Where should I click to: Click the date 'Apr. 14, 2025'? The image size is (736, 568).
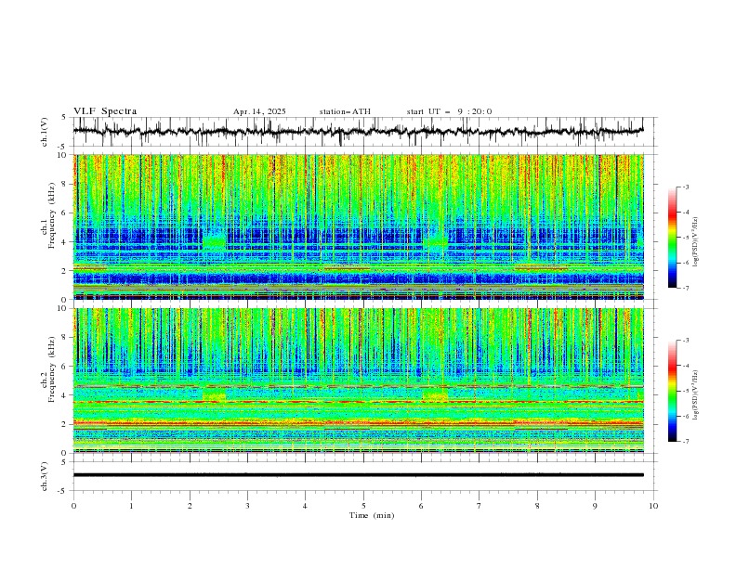[x=259, y=111]
